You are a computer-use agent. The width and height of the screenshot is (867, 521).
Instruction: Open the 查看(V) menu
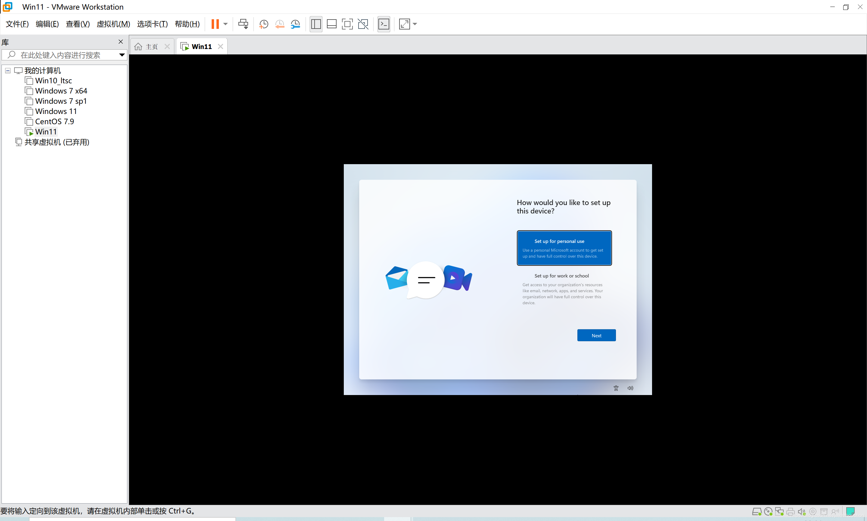[x=78, y=24]
